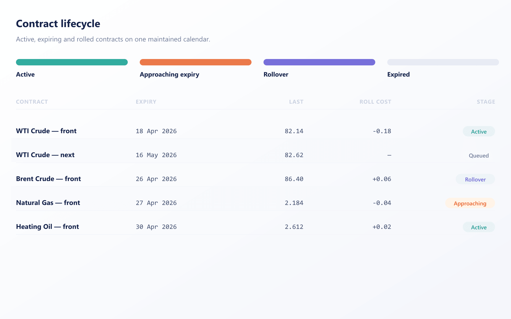The height and width of the screenshot is (319, 511).
Task: Select last price 82.14
Action: pos(294,131)
